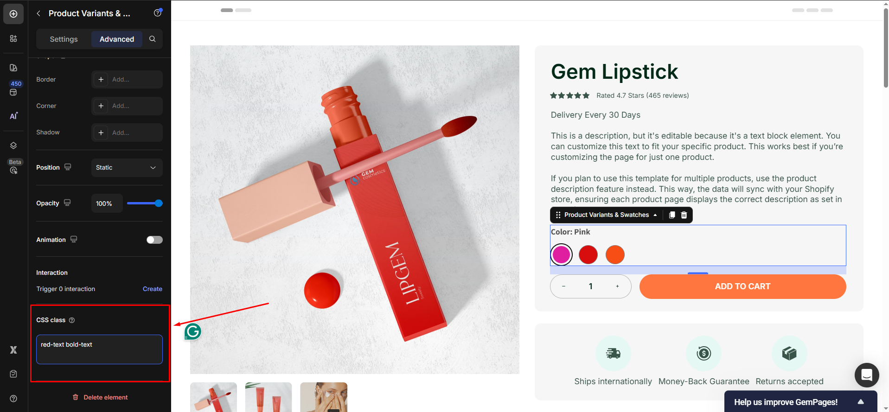Image resolution: width=889 pixels, height=412 pixels.
Task: Expand the Product Variants & Swatches toolbar menu
Action: [x=655, y=215]
